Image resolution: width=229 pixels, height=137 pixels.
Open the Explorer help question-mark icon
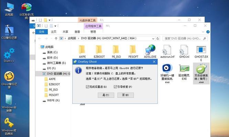point(208,32)
